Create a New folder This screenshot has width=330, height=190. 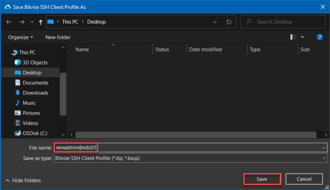coord(58,37)
